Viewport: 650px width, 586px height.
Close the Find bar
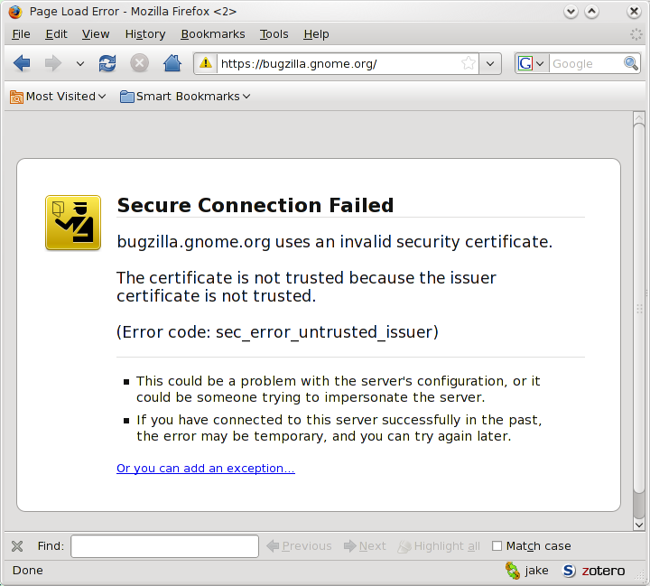[x=17, y=546]
